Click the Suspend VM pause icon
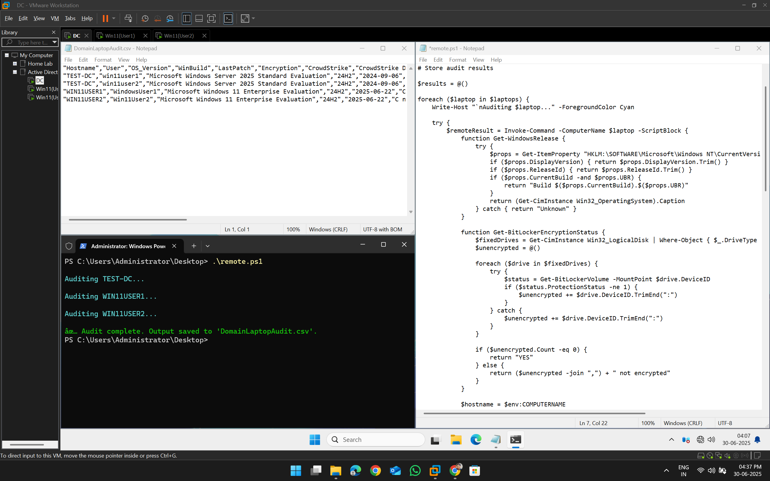 (x=105, y=18)
